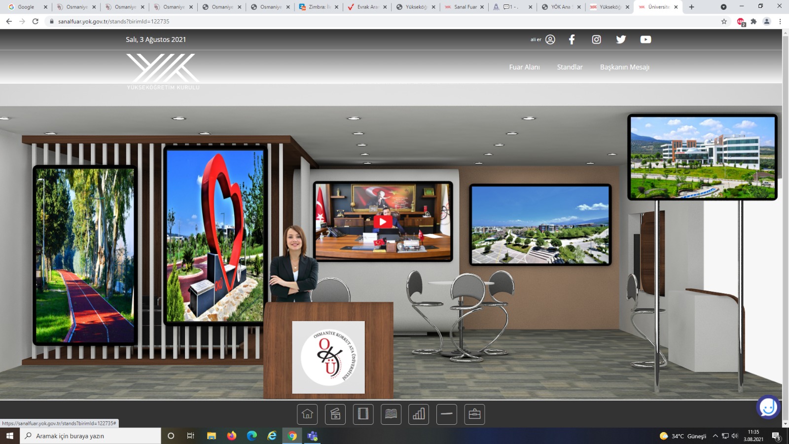Open the briefcase icon in bottom toolbar
The width and height of the screenshot is (789, 444).
(474, 414)
